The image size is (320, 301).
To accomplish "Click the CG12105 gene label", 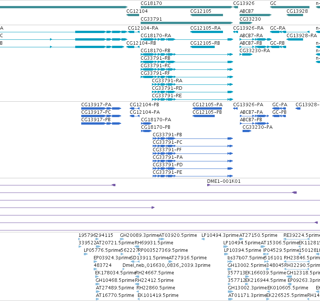I will [x=201, y=11].
